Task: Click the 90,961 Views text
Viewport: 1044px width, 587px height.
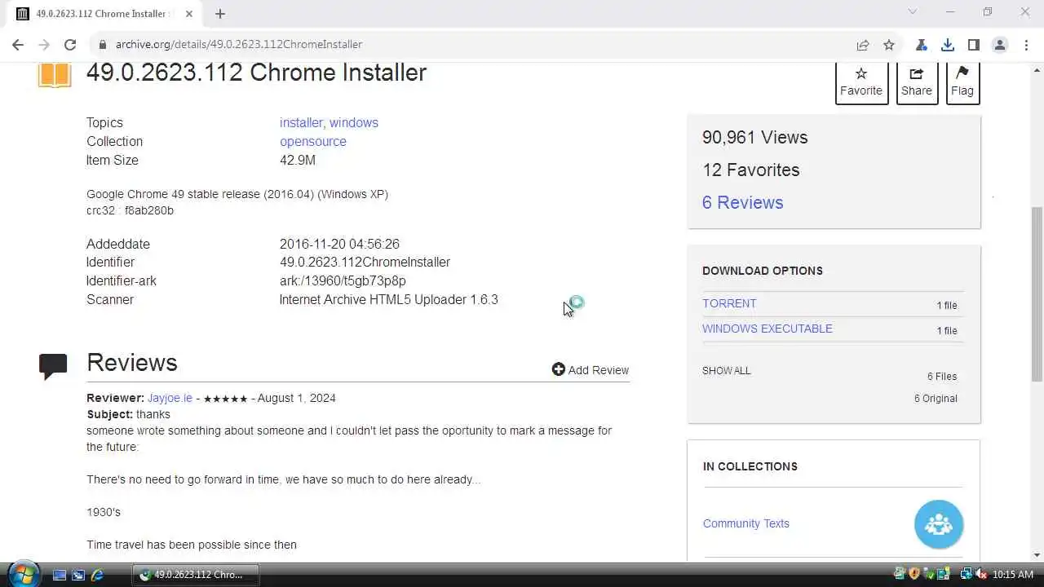Action: [x=755, y=137]
